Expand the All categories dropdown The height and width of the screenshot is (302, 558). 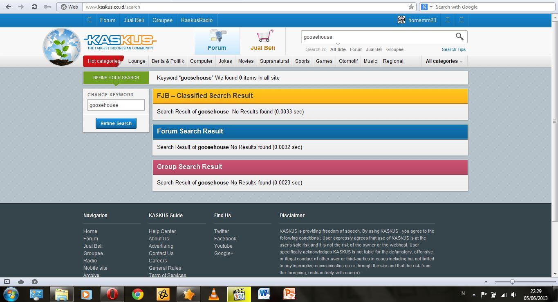pyautogui.click(x=444, y=61)
